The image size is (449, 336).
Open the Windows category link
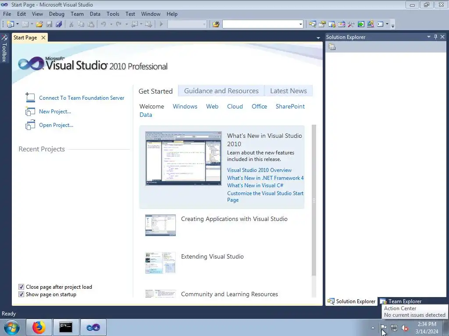pyautogui.click(x=185, y=106)
